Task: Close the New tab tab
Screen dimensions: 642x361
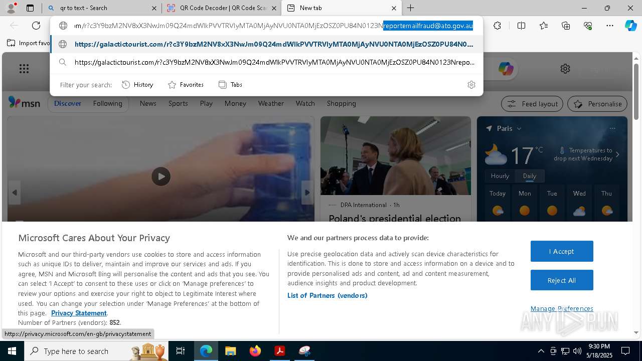Action: pyautogui.click(x=394, y=8)
